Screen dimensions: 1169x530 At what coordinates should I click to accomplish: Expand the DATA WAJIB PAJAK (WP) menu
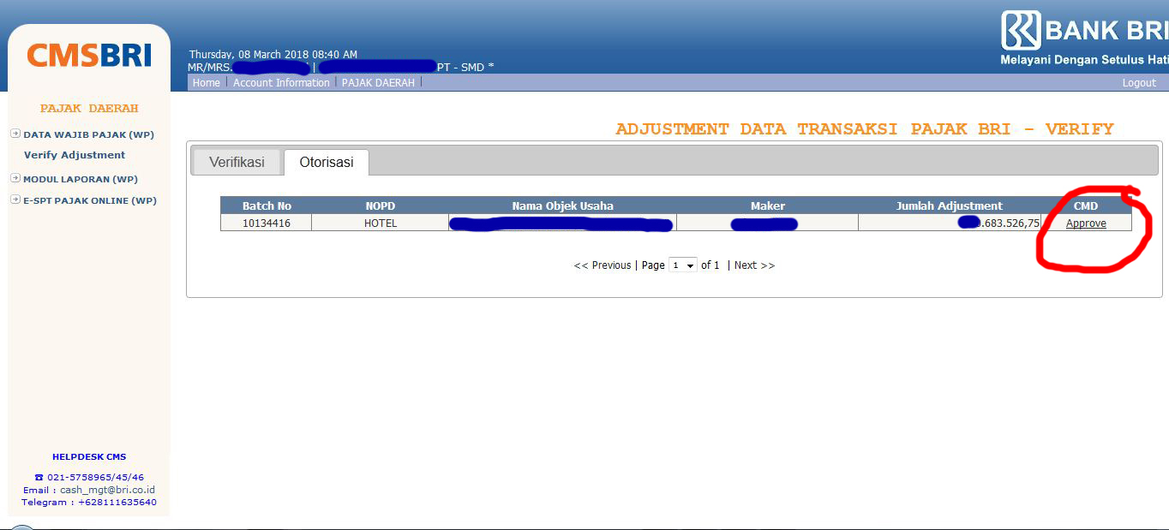click(x=82, y=134)
